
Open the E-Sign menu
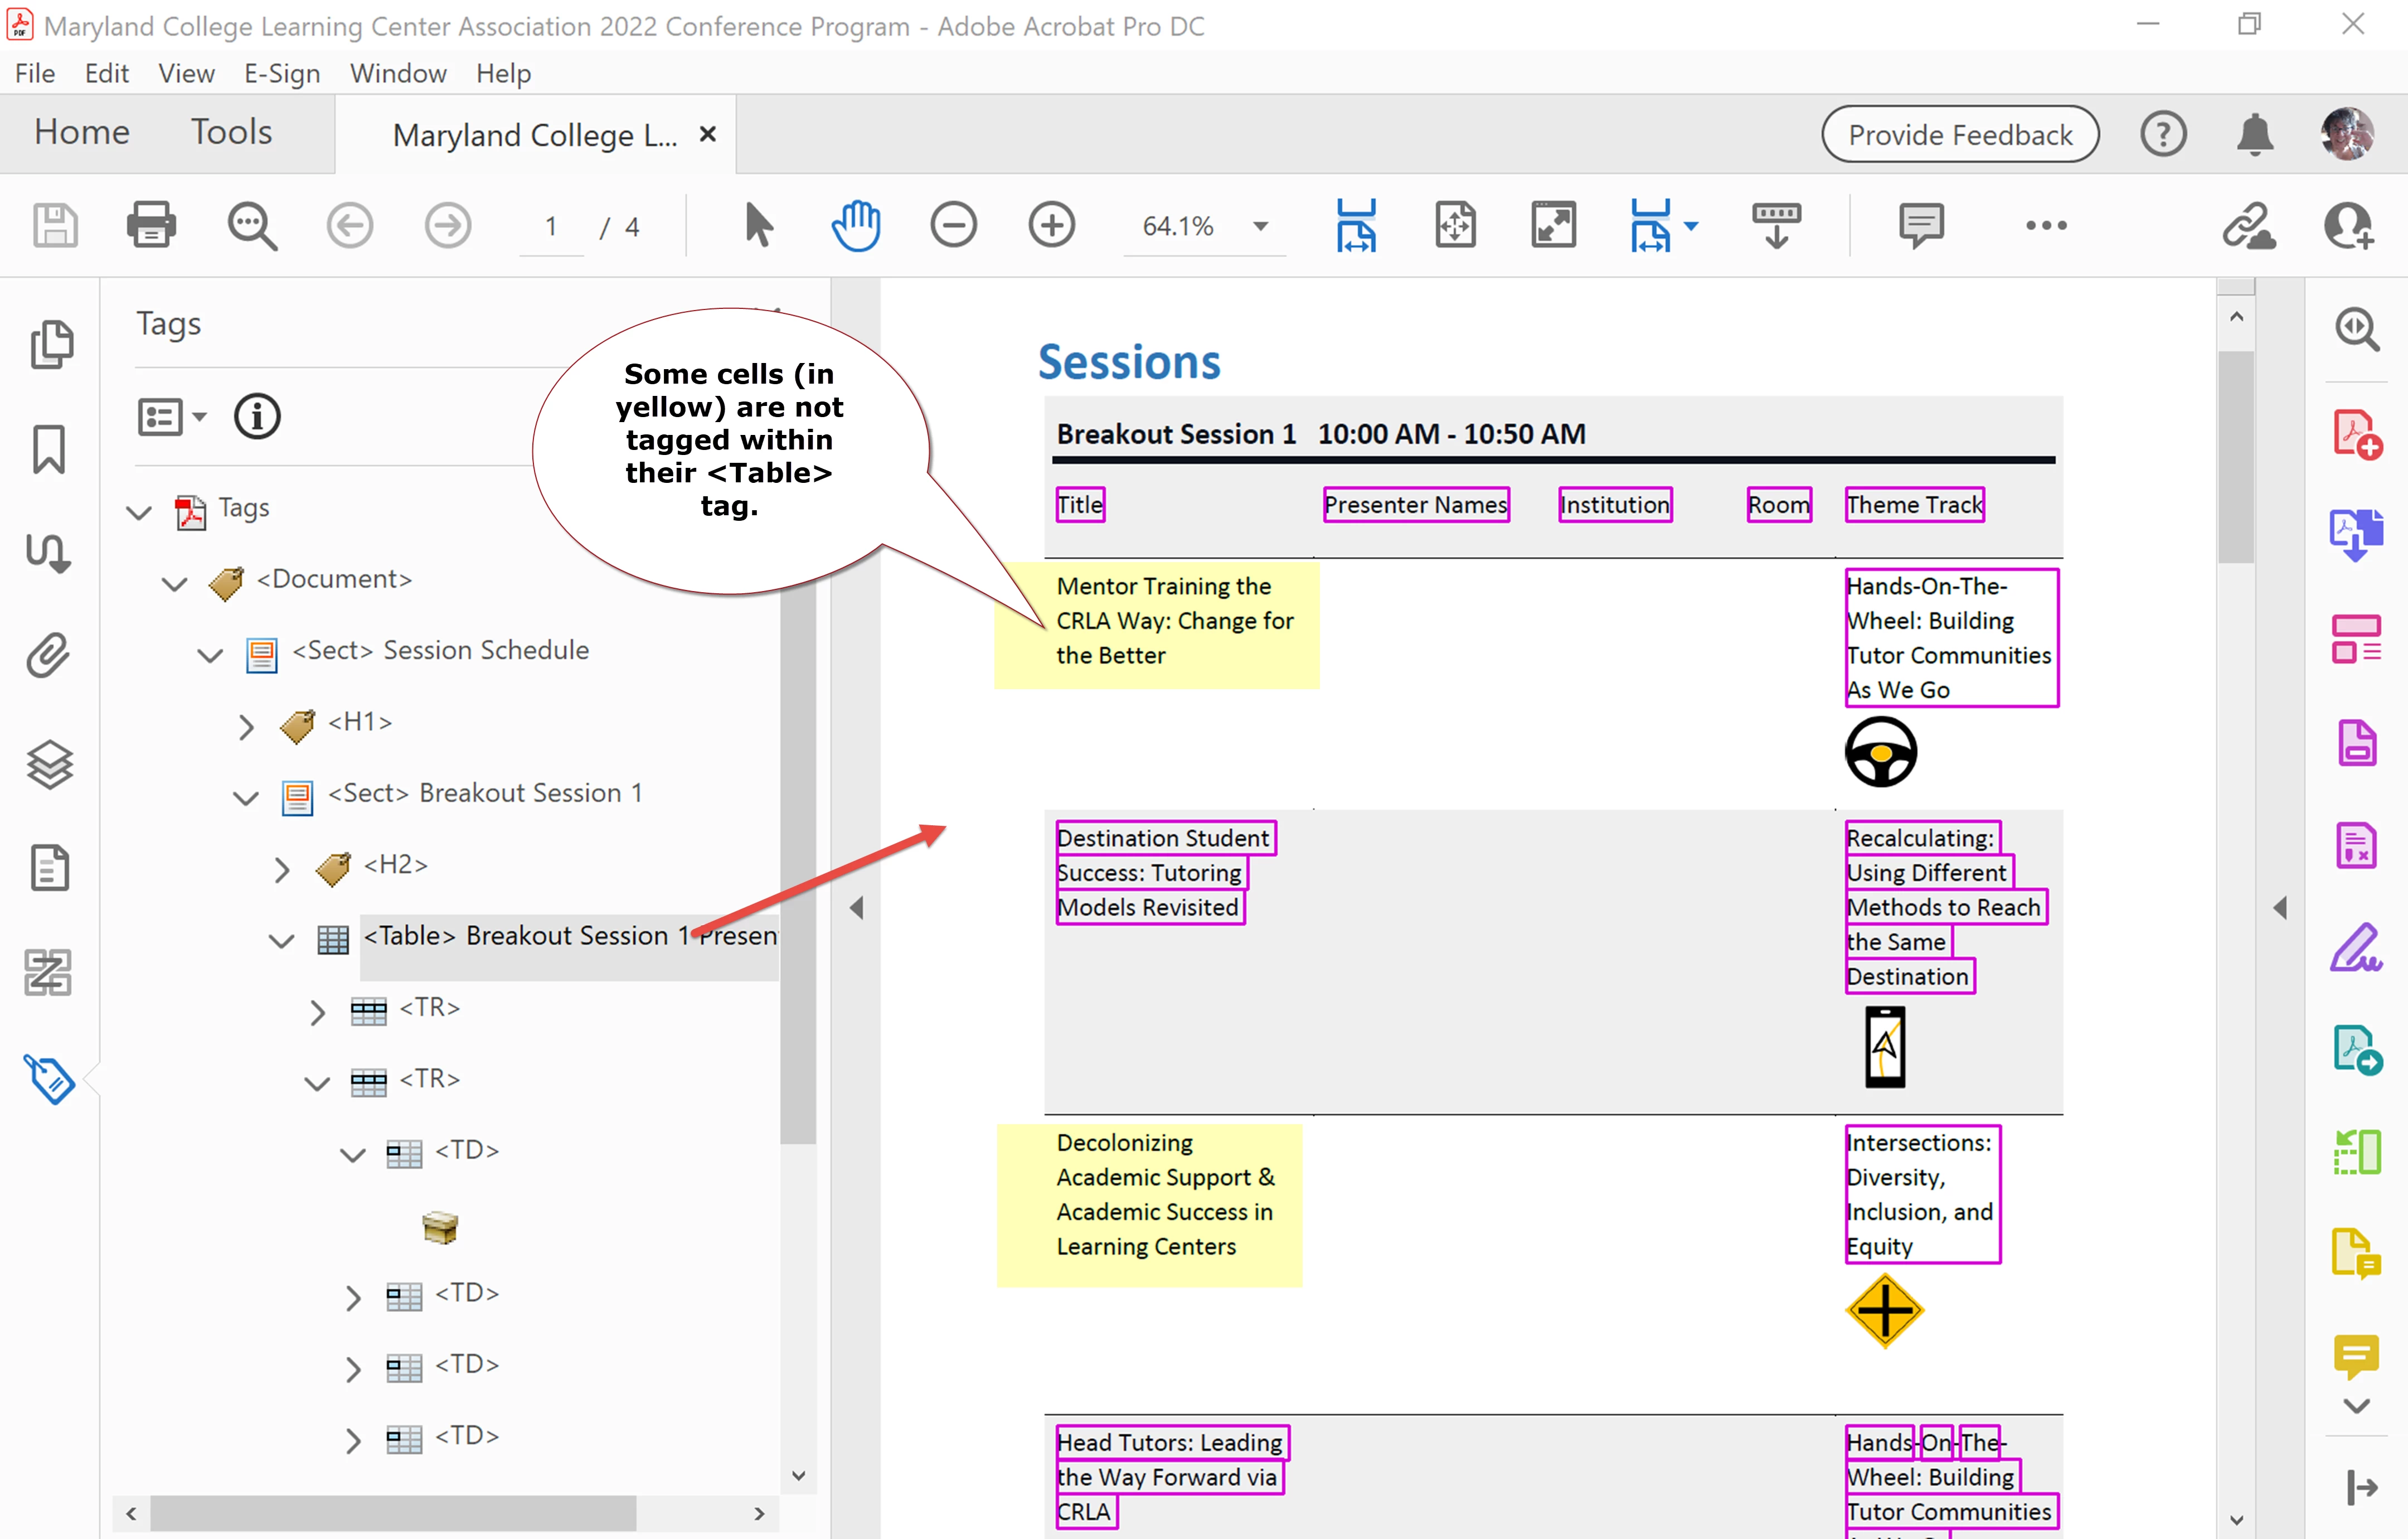282,74
